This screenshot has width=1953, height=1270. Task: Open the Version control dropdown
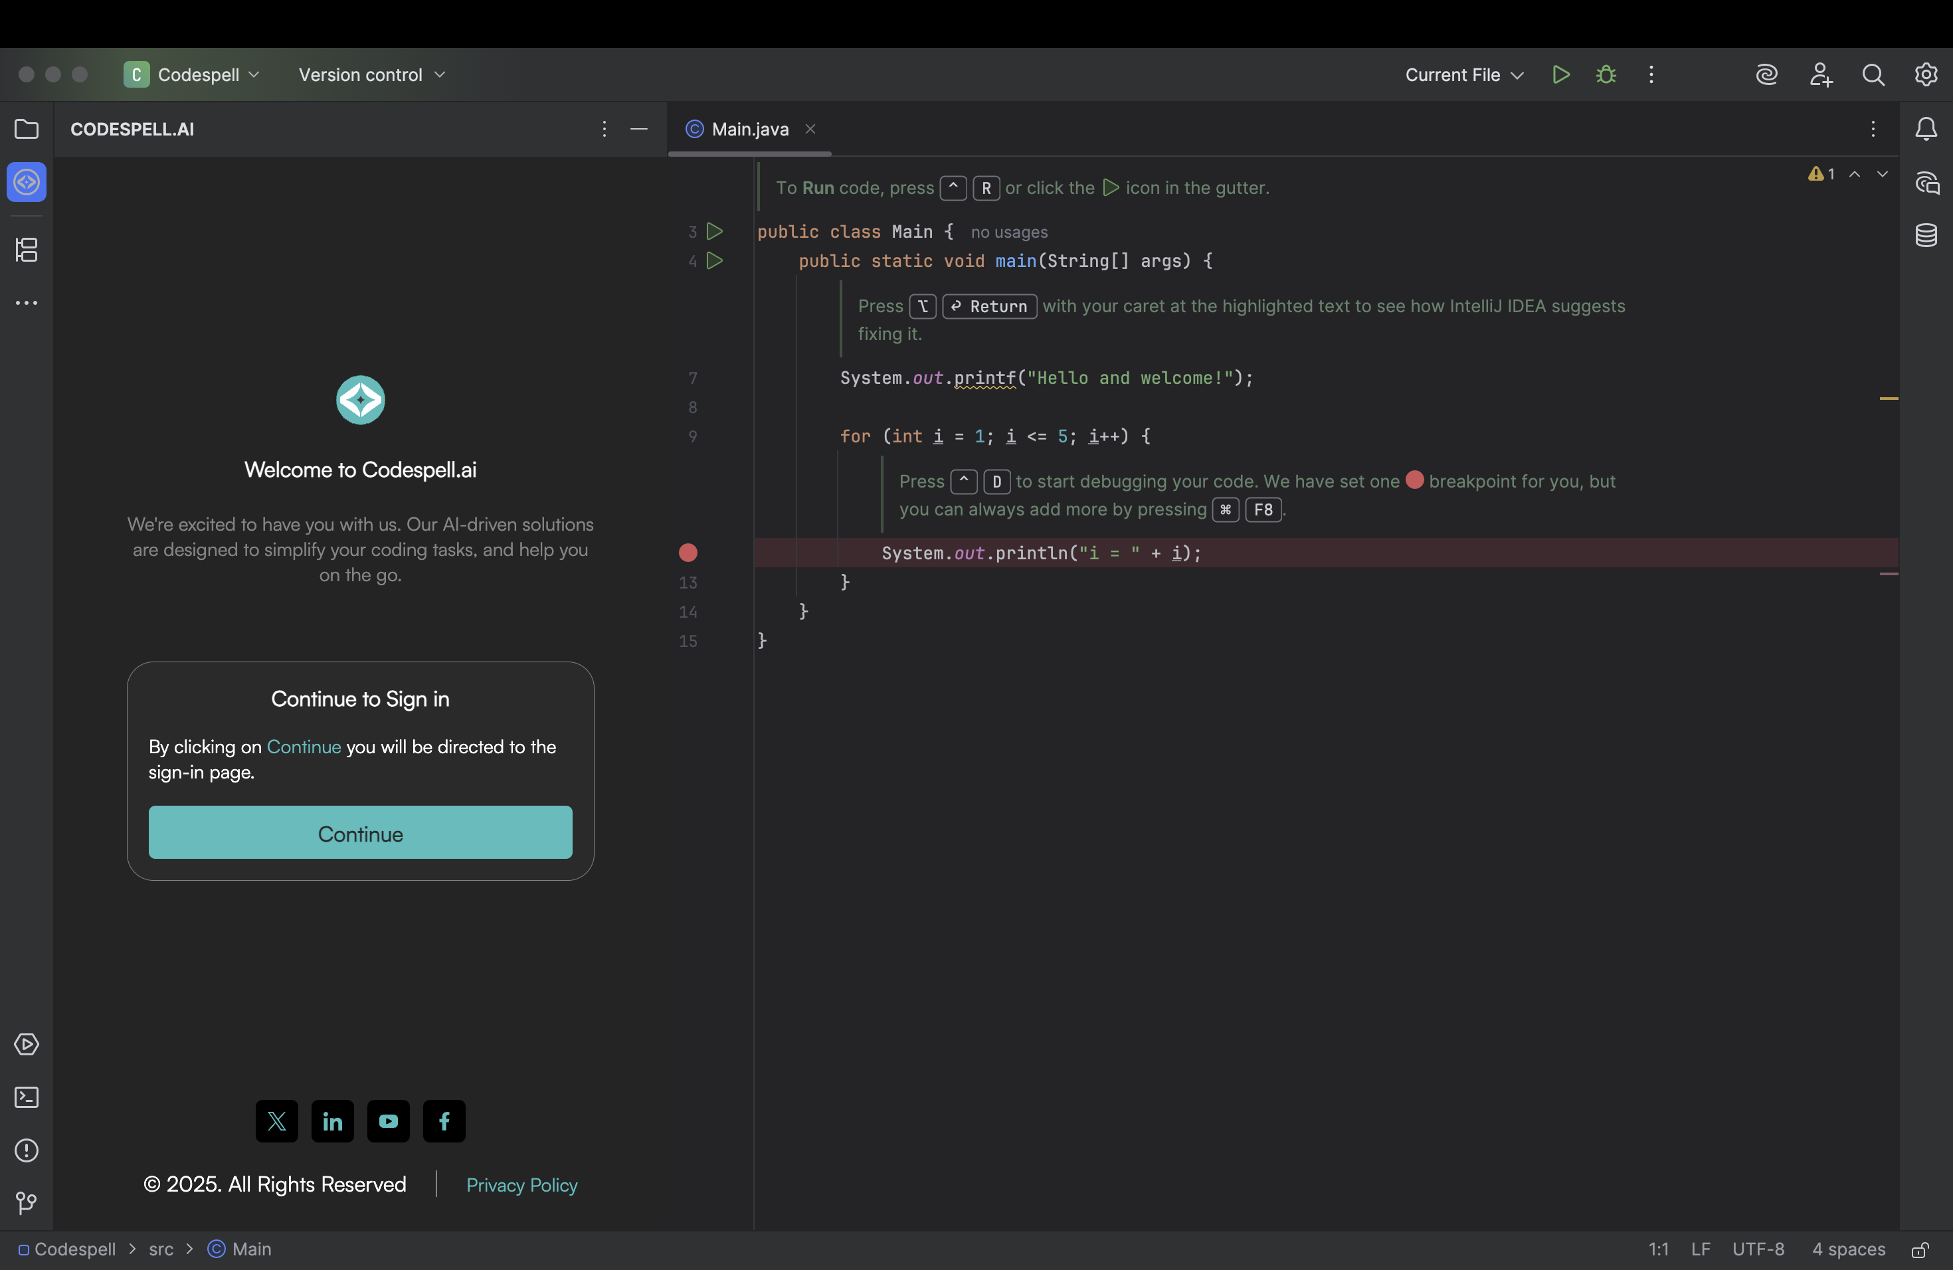[372, 74]
